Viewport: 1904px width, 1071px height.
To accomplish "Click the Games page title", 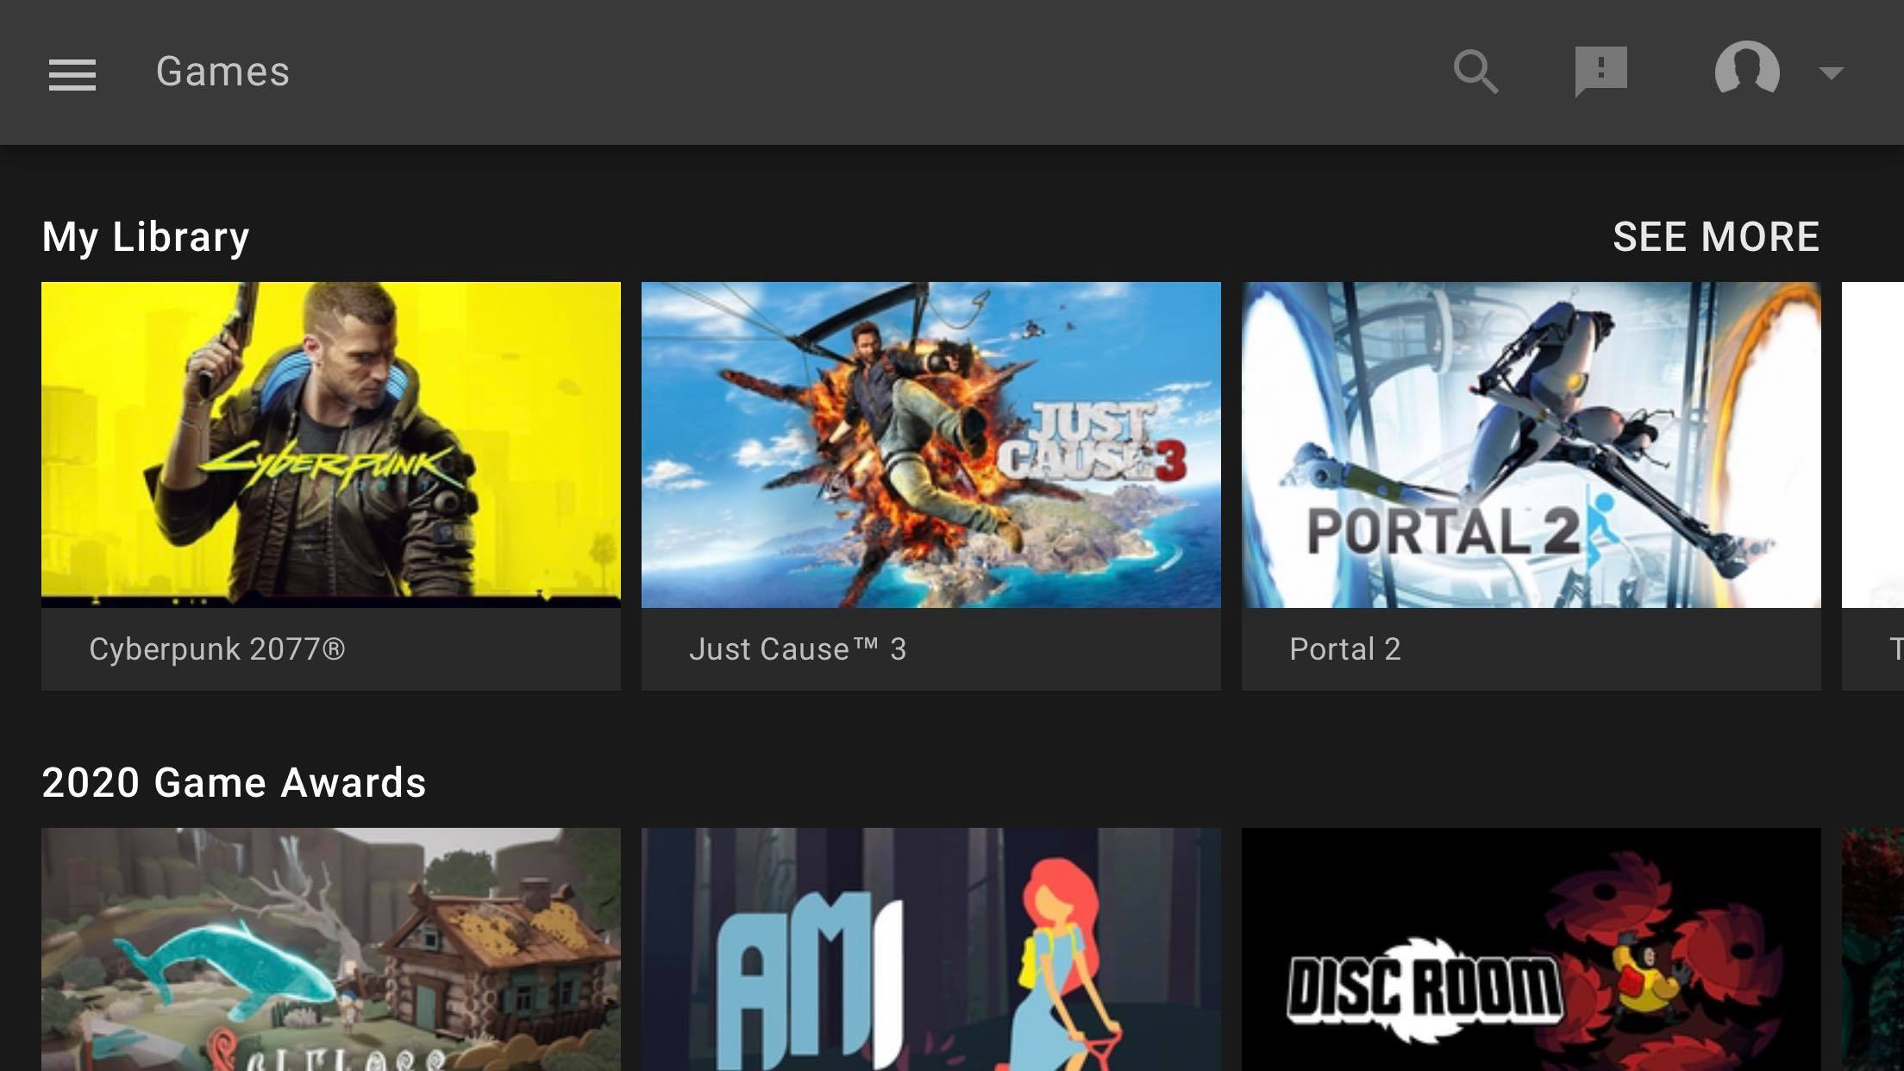I will point(222,72).
